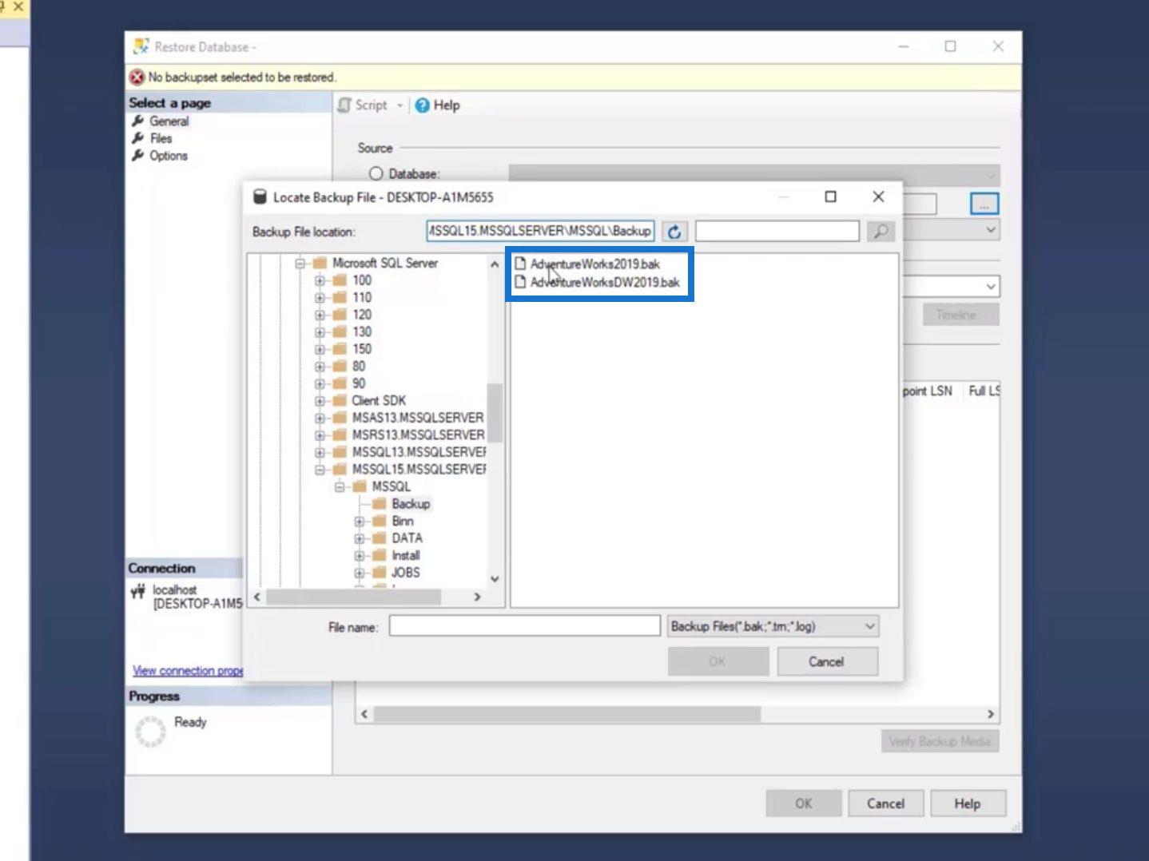Click the localhost connection icon
The height and width of the screenshot is (861, 1149).
tap(138, 592)
